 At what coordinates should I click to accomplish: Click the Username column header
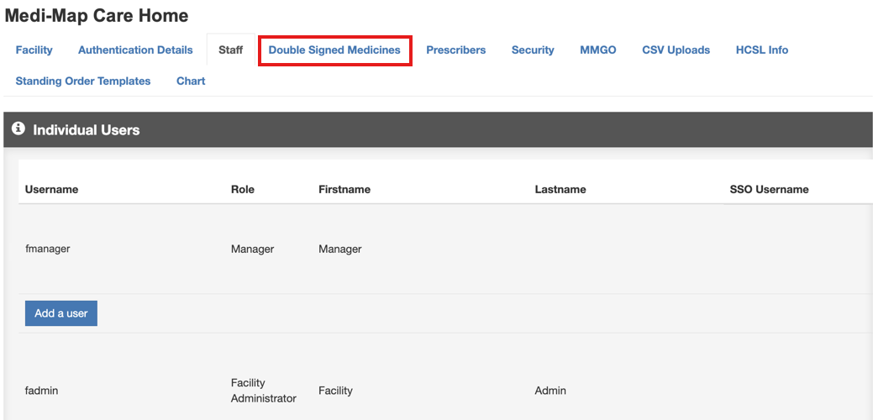[51, 190]
